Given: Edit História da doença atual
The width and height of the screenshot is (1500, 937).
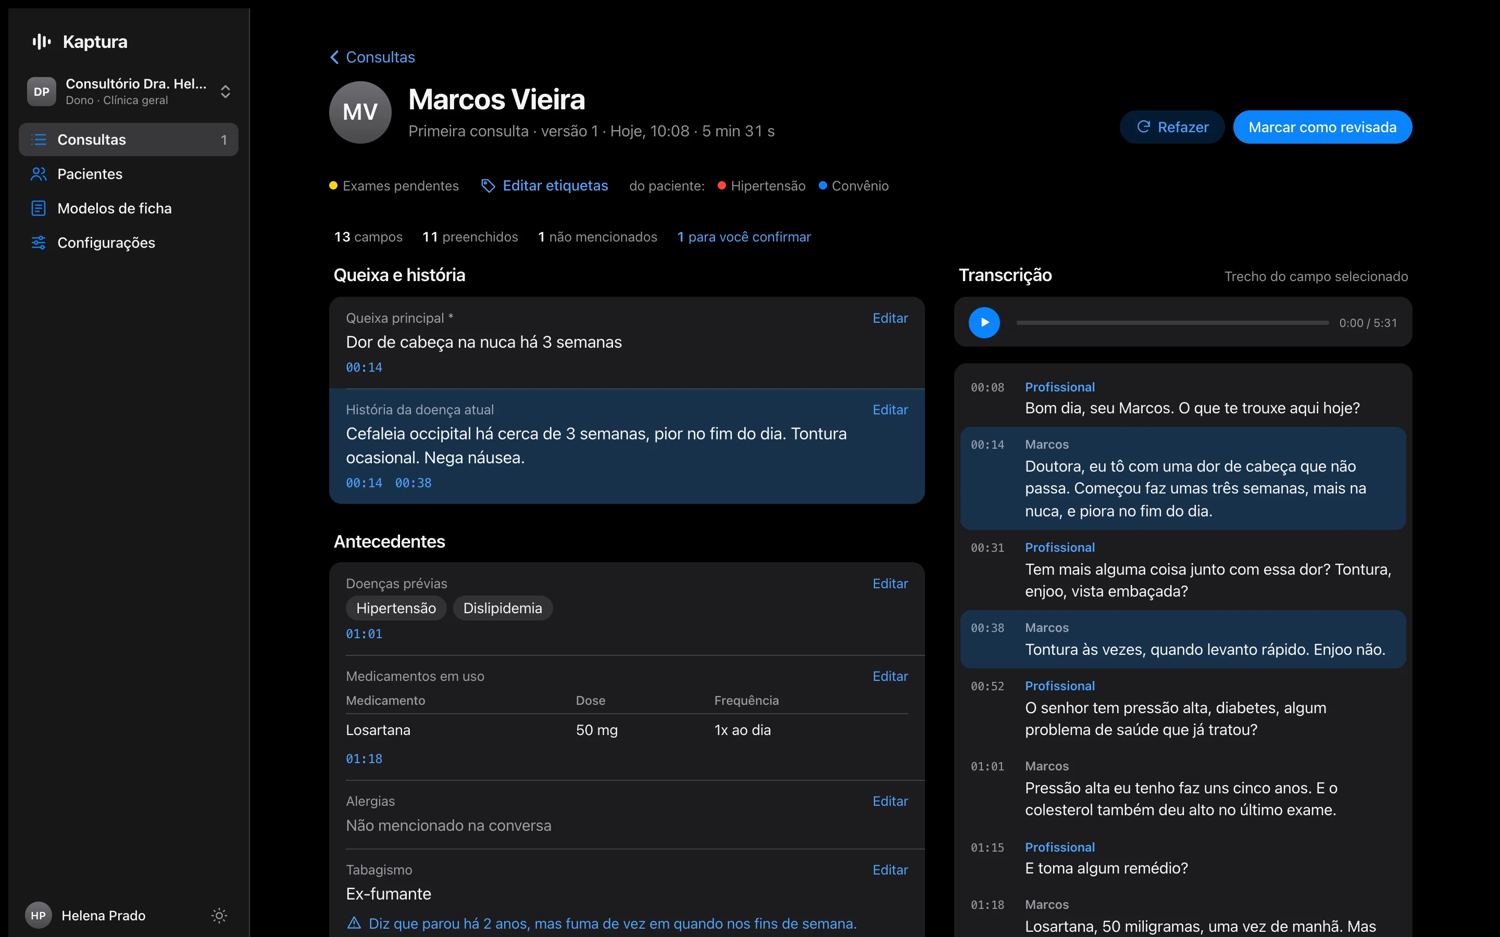Looking at the screenshot, I should tap(890, 410).
